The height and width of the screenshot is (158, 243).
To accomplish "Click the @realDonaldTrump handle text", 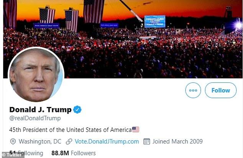I will pos(35,118).
